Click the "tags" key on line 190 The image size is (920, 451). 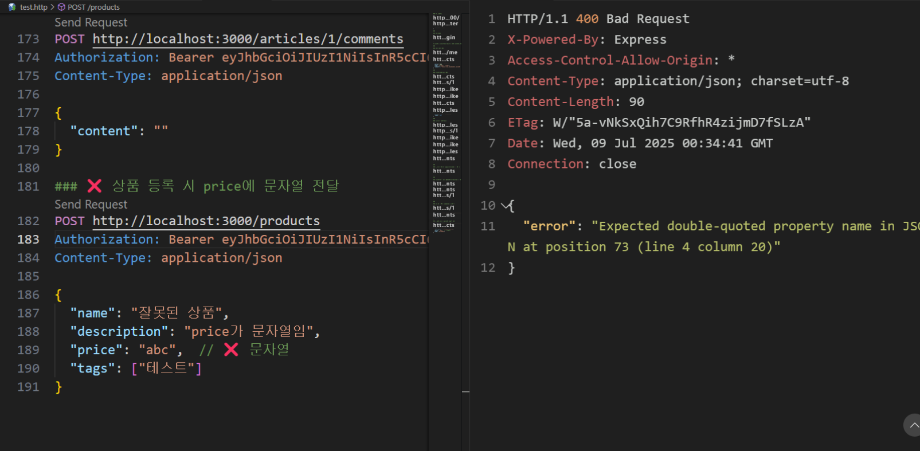click(x=92, y=368)
